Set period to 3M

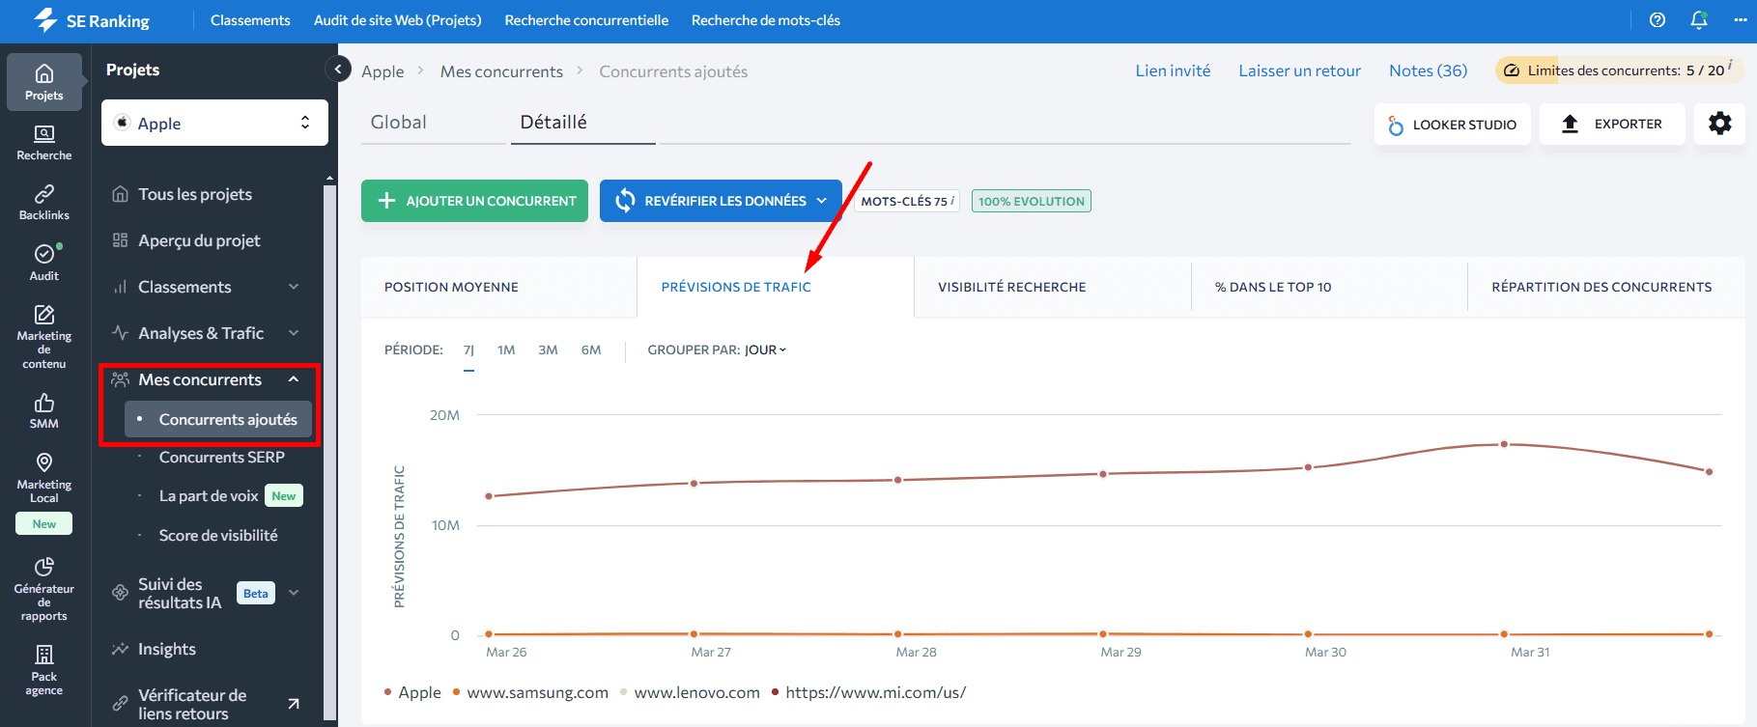pos(548,350)
